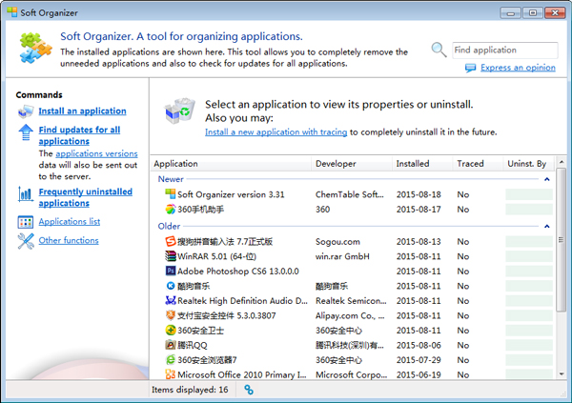Select Microsoft Office 2010 Primary entry

tap(353, 374)
